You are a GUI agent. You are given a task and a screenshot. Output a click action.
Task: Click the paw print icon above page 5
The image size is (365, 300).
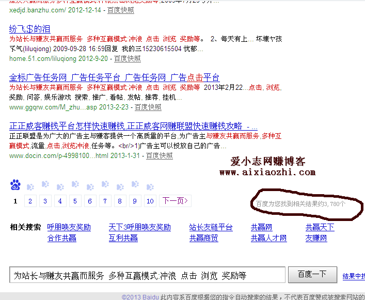click(75, 184)
